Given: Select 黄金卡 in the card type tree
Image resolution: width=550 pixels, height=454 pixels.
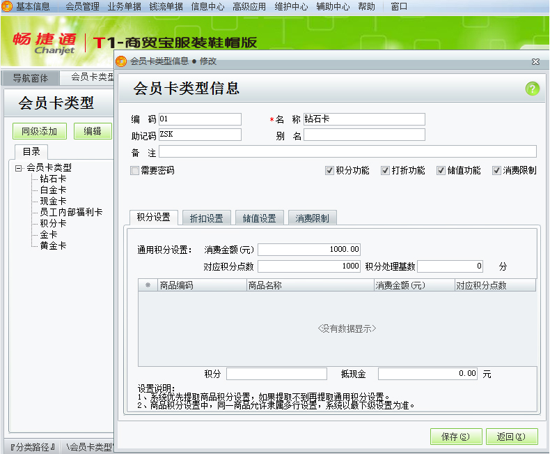Looking at the screenshot, I should [x=53, y=246].
